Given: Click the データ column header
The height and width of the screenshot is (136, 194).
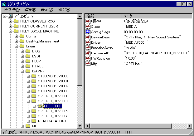Looking at the screenshot, I should (x=157, y=16).
